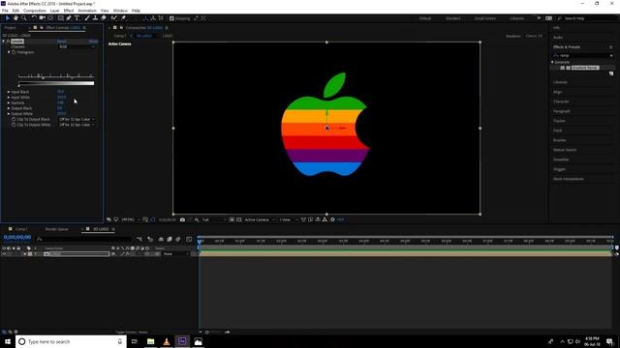Open the 1 View layout dropdown
This screenshot has width=620, height=348.
point(289,219)
